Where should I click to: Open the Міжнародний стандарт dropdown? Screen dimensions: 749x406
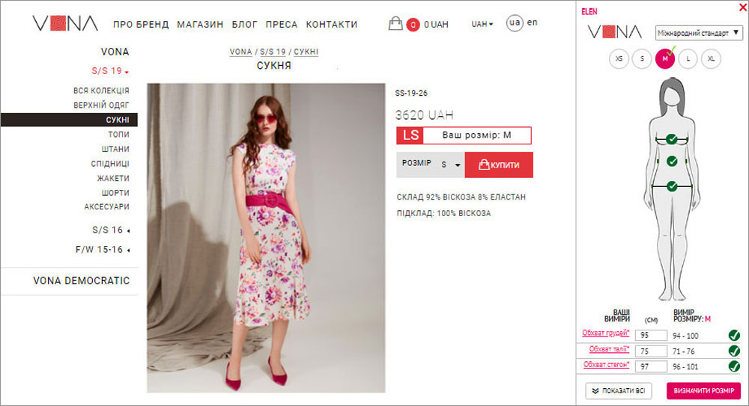[x=699, y=33]
